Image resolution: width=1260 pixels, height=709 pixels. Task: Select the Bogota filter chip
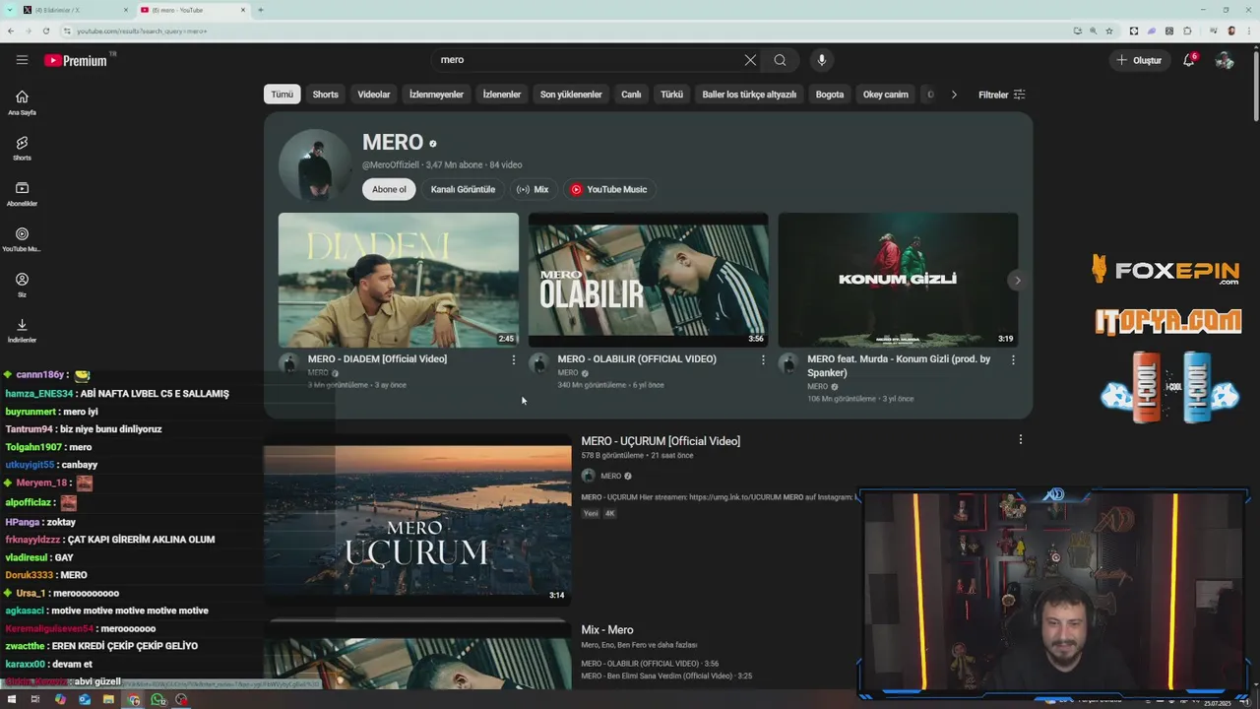(830, 95)
